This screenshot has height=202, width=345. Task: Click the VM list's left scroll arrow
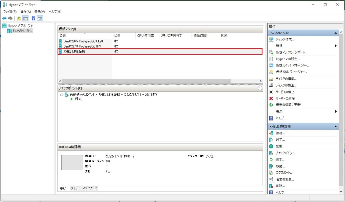click(60, 81)
